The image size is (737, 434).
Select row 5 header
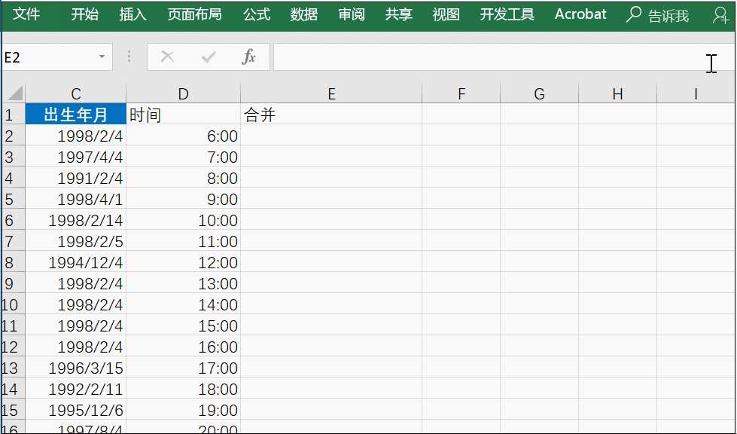click(x=13, y=199)
